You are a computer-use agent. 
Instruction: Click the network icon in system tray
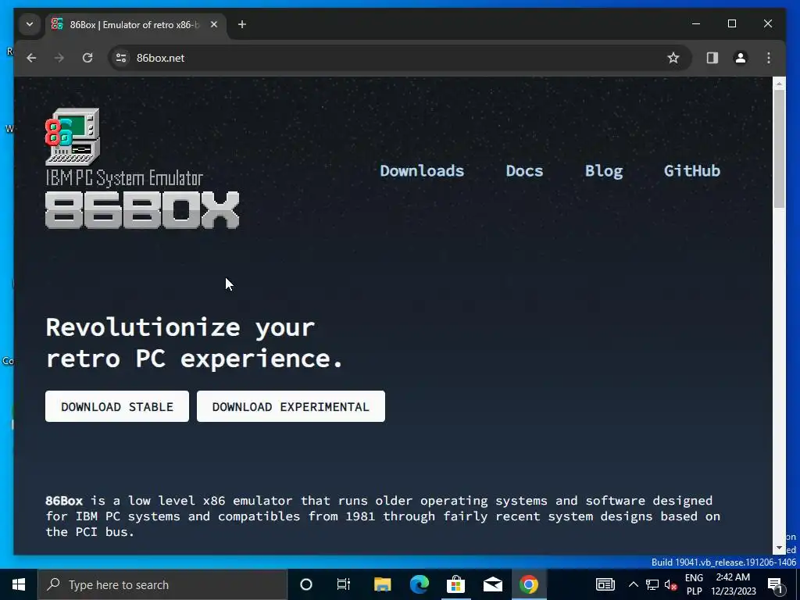(x=652, y=584)
